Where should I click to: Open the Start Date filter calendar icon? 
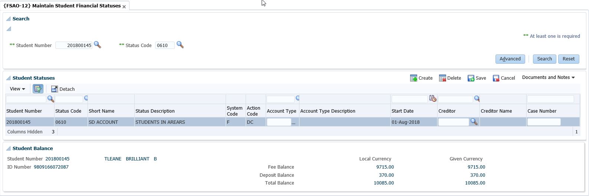click(x=432, y=99)
